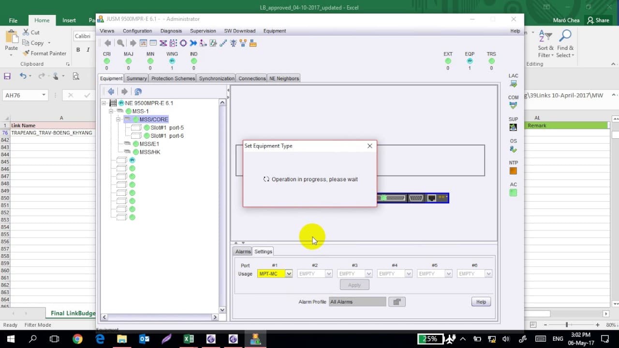Screen dimensions: 619x348
Task: Open the Configuration menu
Action: coord(137,31)
